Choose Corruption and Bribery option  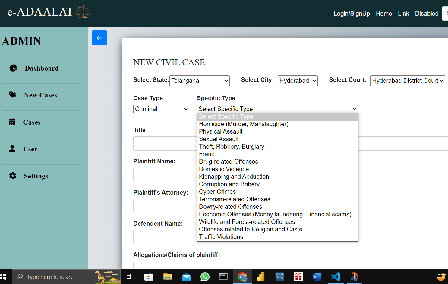pyautogui.click(x=278, y=184)
